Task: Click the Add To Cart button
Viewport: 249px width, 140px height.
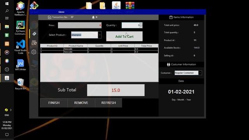Action: [x=124, y=36]
